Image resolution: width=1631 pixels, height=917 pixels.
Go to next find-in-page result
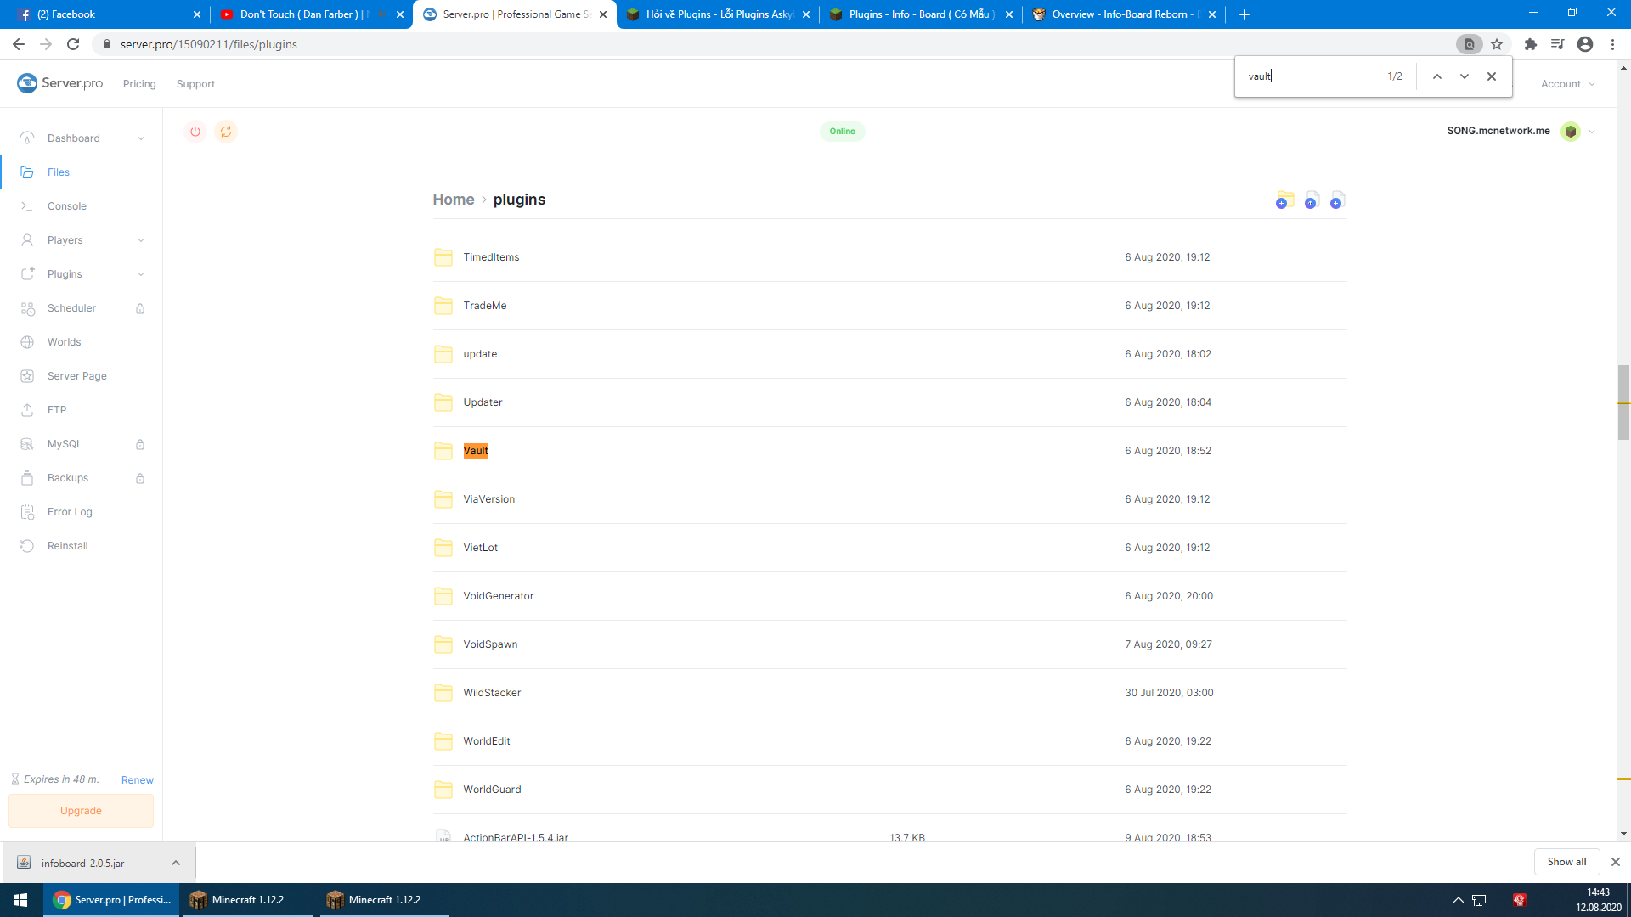(1465, 76)
